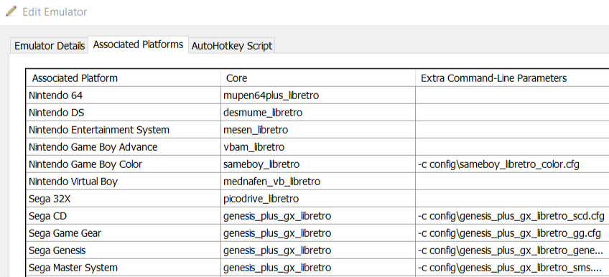Select Nintendo Virtual Boy platform cell

tap(124, 182)
